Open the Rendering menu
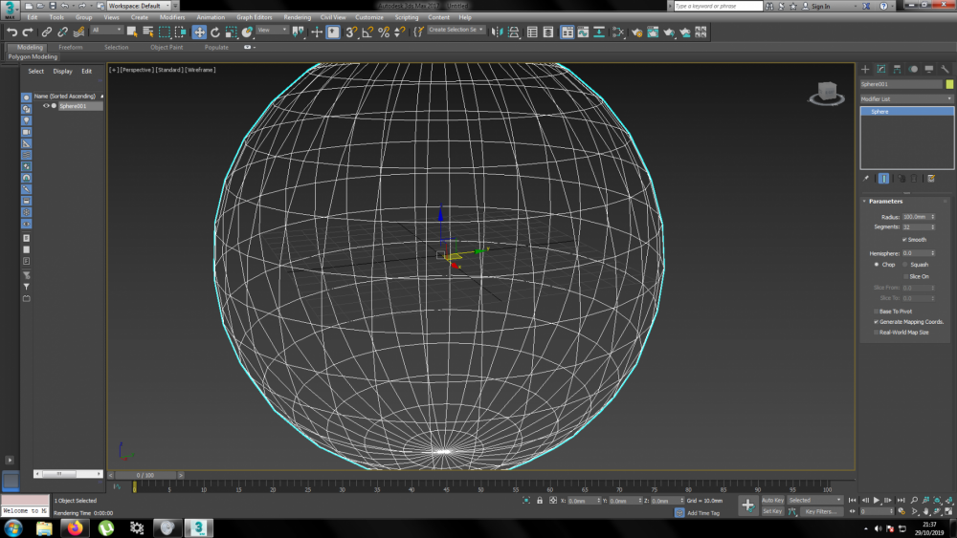 297,17
